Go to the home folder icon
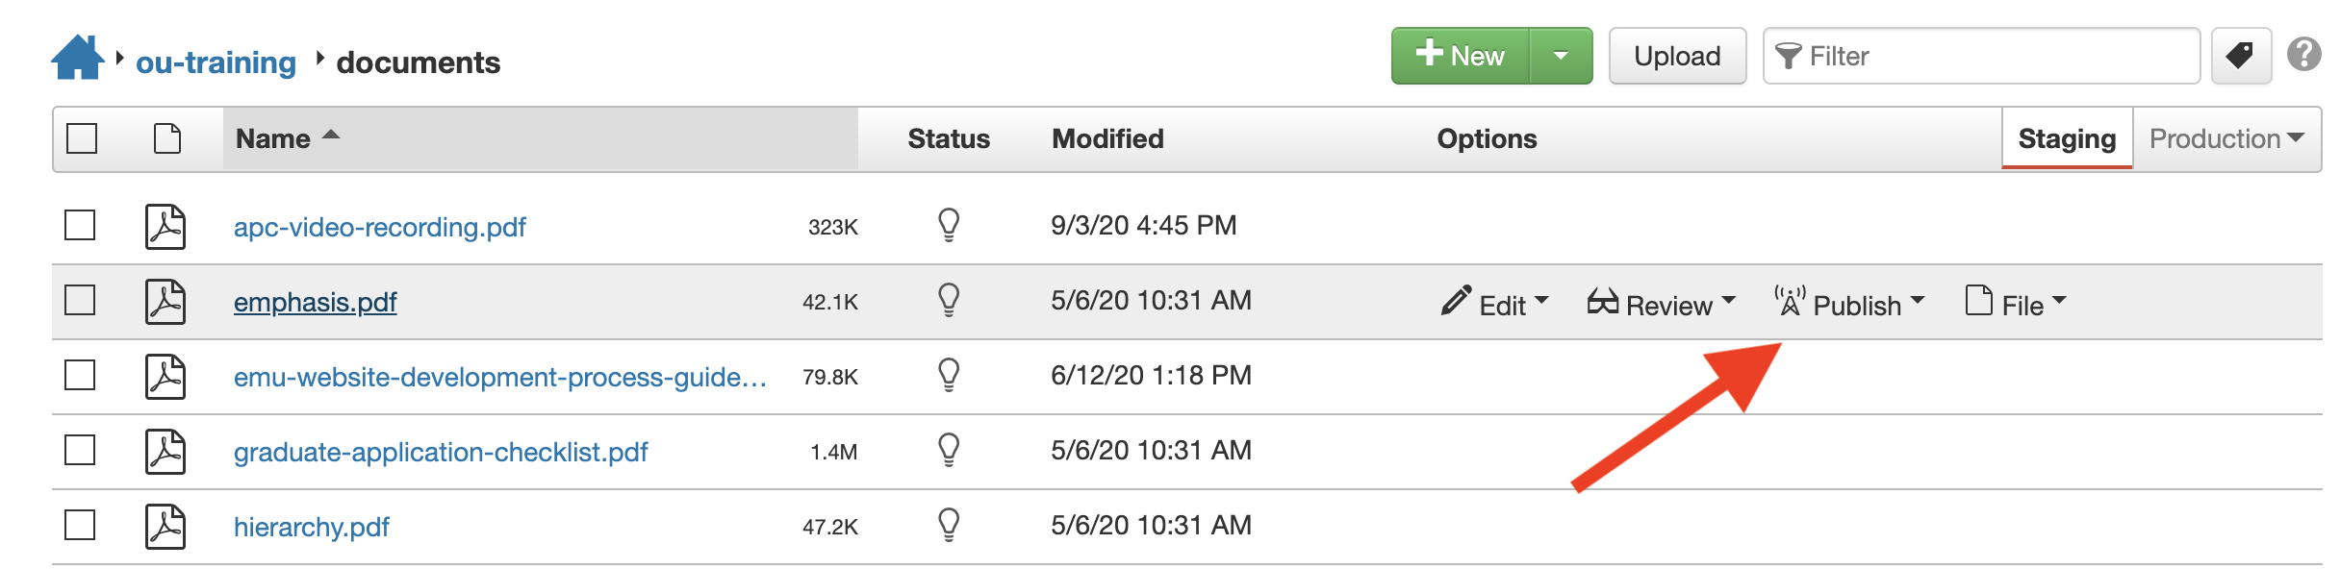 point(77,58)
